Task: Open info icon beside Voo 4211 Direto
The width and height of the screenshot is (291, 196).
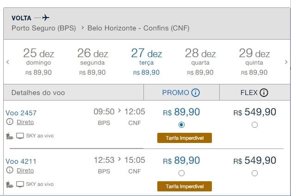Action: pos(10,170)
